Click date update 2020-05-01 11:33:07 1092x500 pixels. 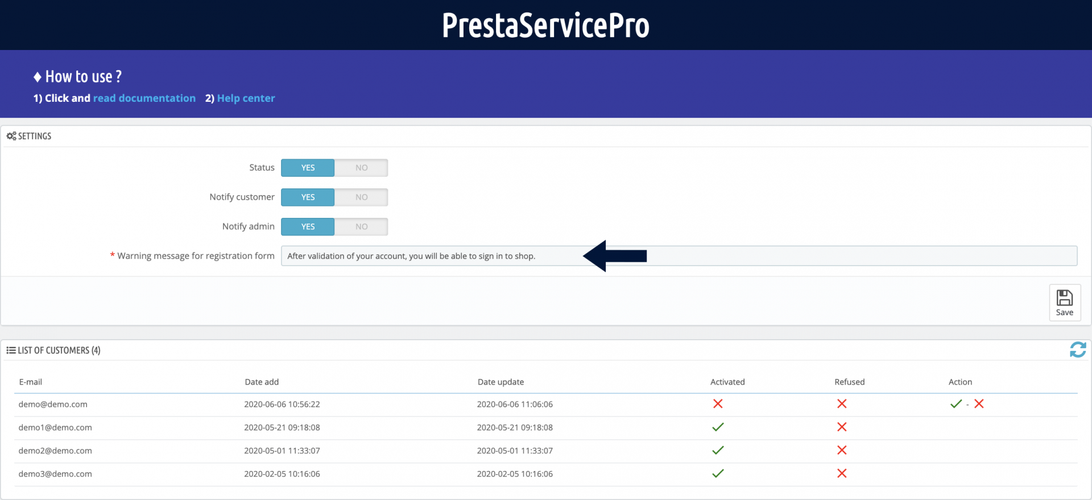click(515, 451)
